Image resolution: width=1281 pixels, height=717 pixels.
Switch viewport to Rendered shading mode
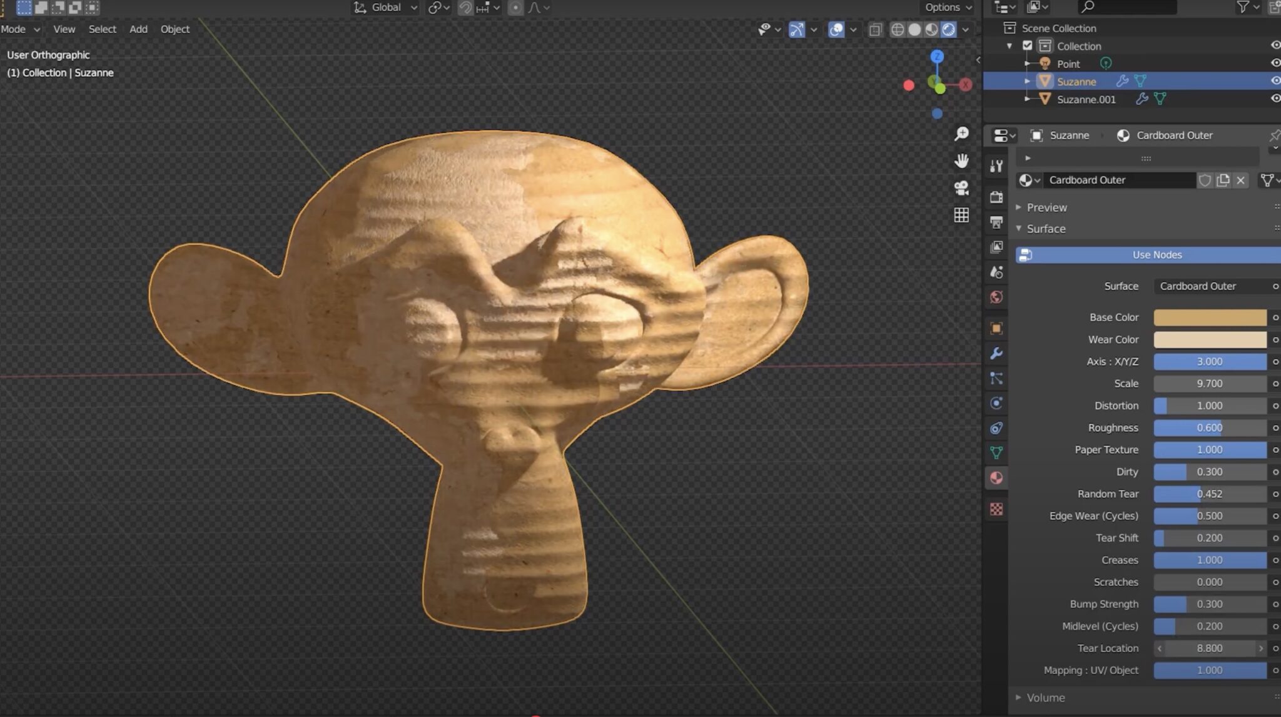pos(949,29)
